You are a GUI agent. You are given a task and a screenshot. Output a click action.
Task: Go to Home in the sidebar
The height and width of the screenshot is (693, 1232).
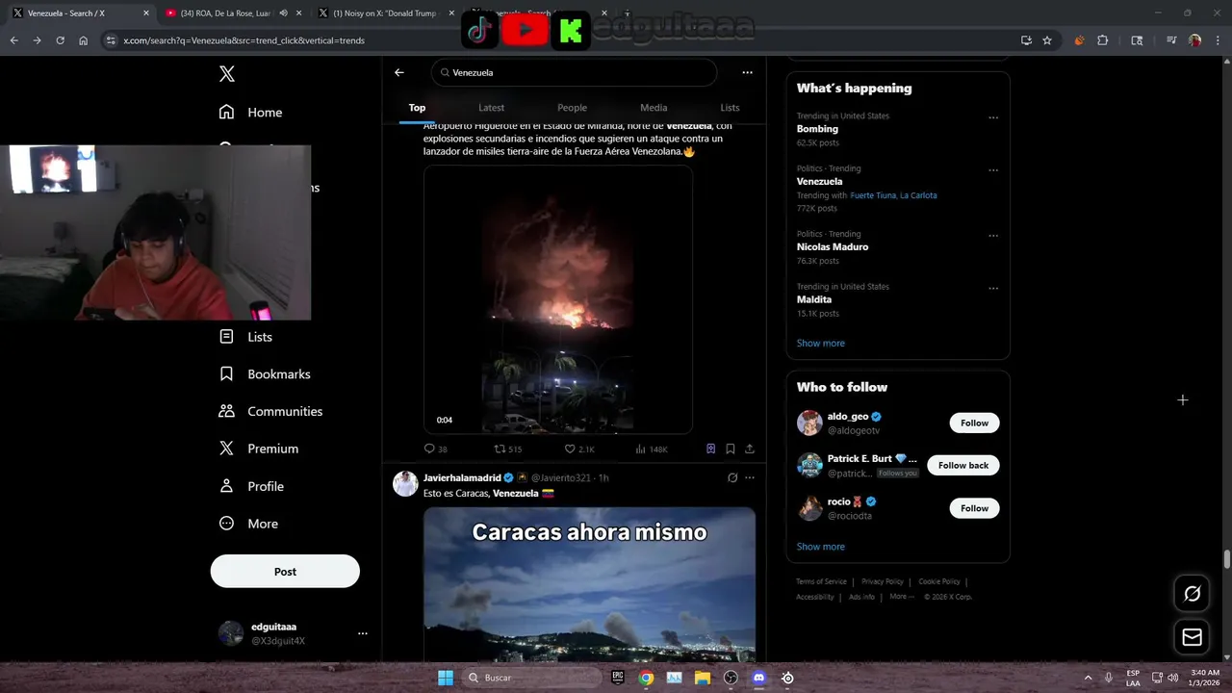click(x=250, y=112)
